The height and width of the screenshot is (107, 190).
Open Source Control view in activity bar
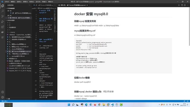click(x=3, y=16)
